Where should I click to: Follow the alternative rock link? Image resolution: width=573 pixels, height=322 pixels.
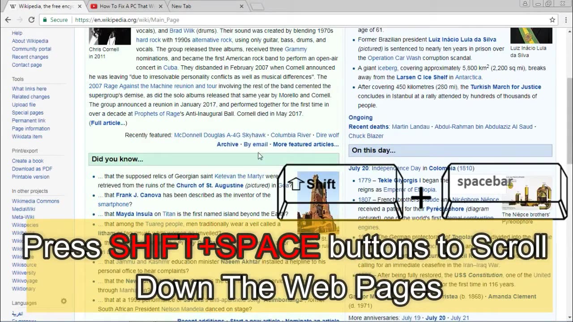pyautogui.click(x=212, y=40)
